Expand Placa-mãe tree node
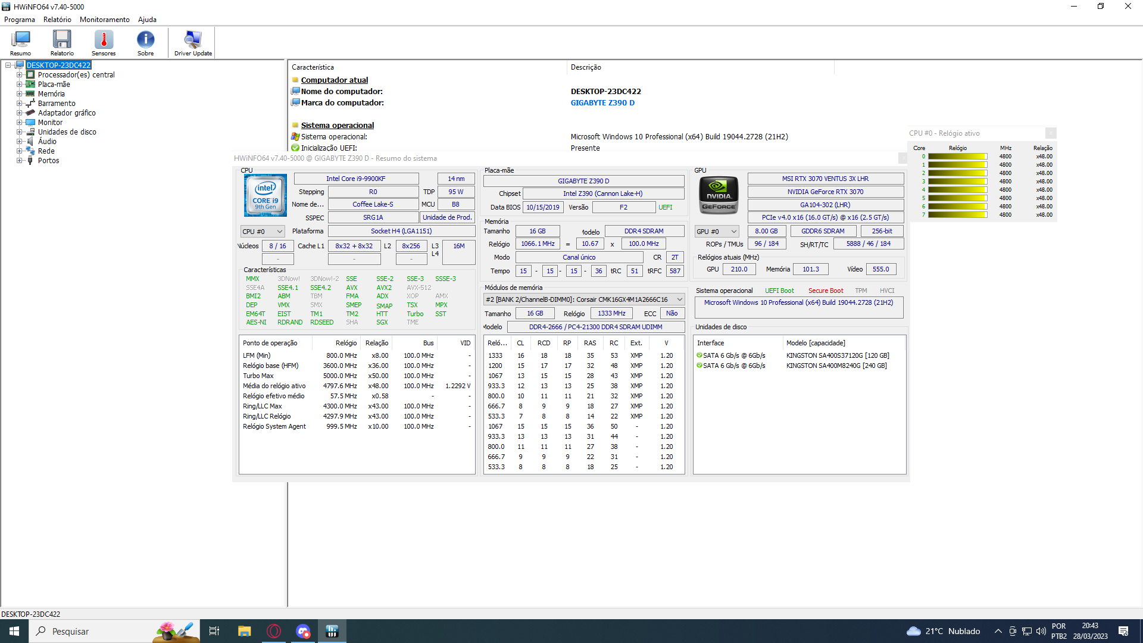 [19, 85]
